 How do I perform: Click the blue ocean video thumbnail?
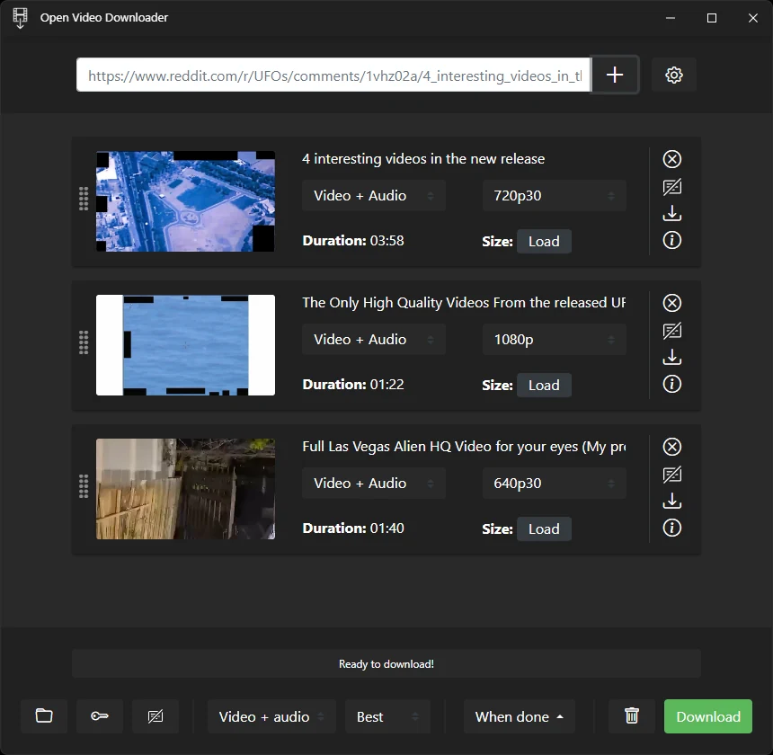pyautogui.click(x=185, y=345)
